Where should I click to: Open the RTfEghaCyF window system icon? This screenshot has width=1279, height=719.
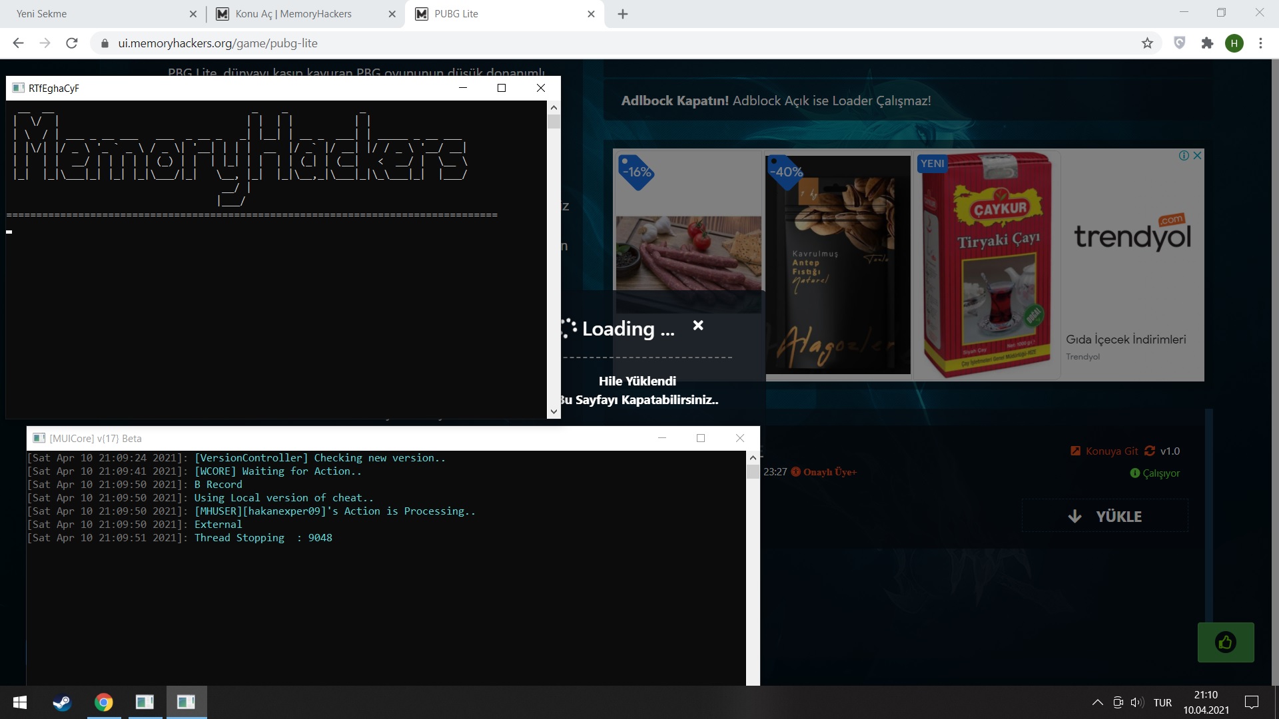[18, 88]
